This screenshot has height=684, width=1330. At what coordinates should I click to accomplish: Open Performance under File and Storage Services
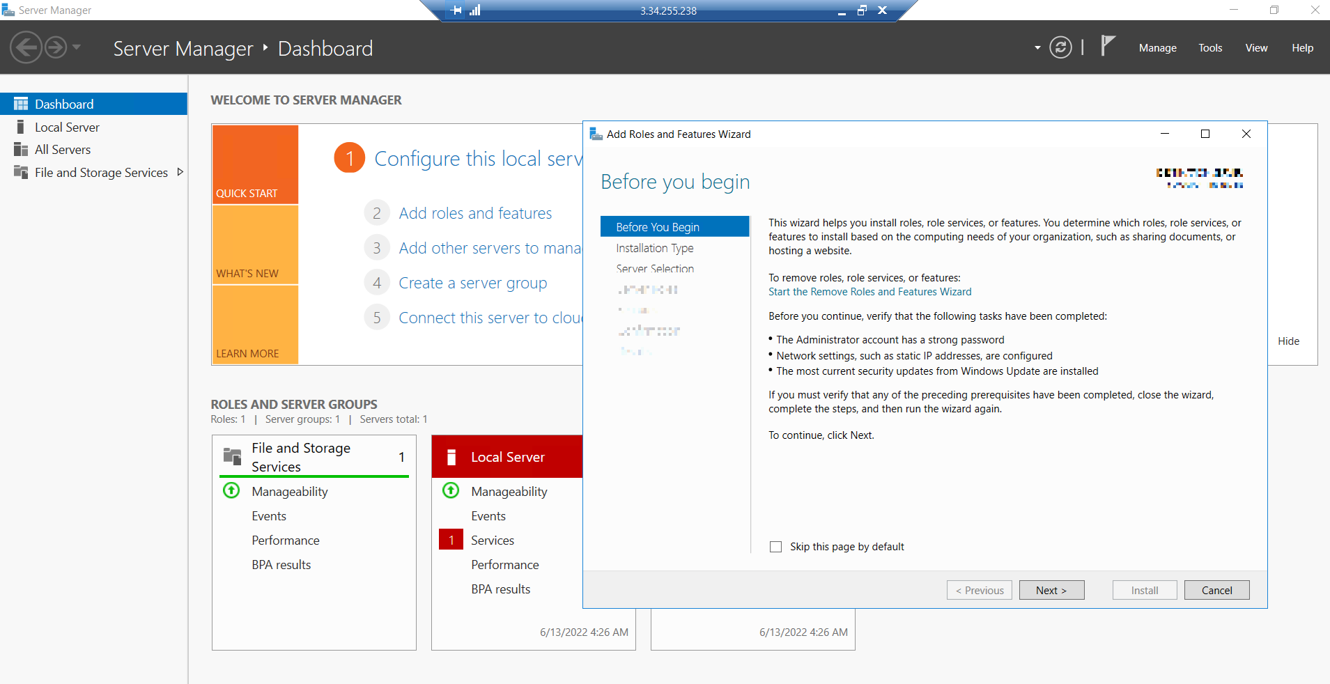click(286, 541)
